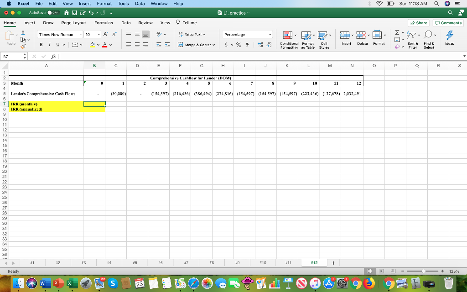The width and height of the screenshot is (467, 292).
Task: Add a new sheet with plus button
Action: 333,263
